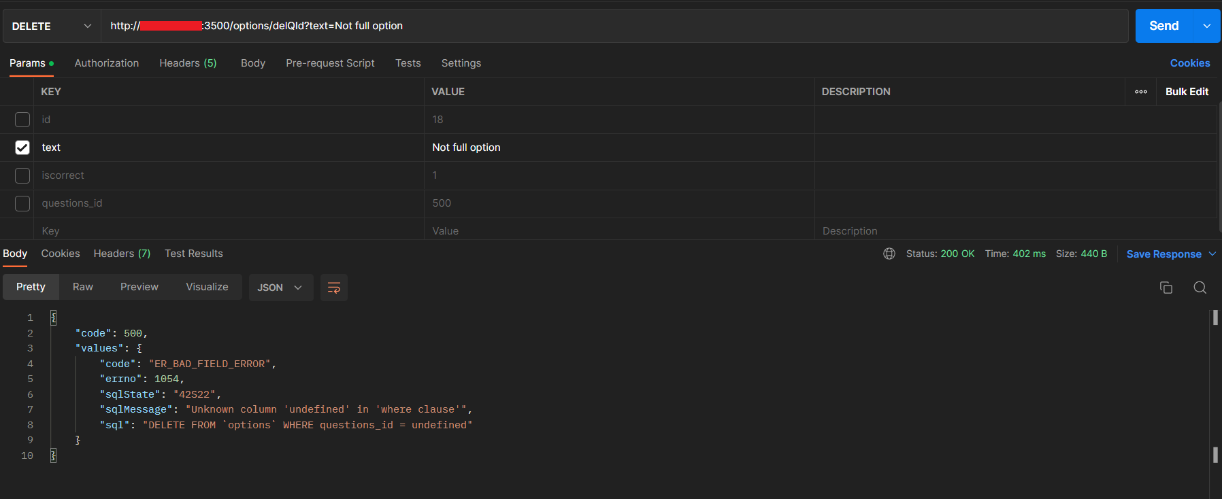This screenshot has width=1222, height=499.
Task: Select the Raw view
Action: click(x=83, y=287)
